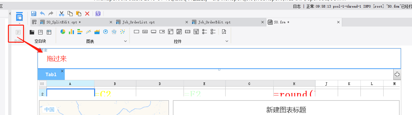The width and height of the screenshot is (412, 115).
Task: Close the SO_SplitEdit.cpt tab
Action: pyautogui.click(x=111, y=22)
